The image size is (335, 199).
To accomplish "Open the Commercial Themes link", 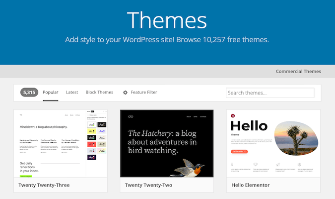I will [298, 71].
